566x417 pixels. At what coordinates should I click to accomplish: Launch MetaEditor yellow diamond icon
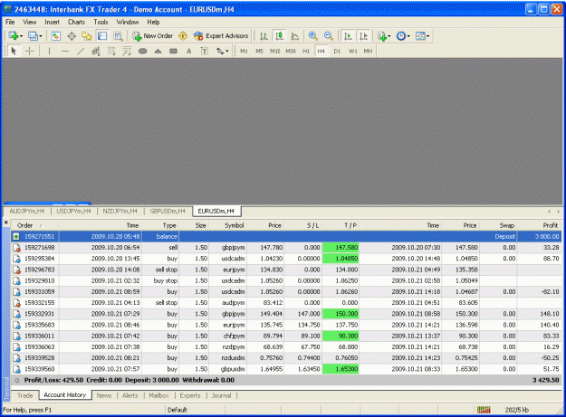point(183,36)
